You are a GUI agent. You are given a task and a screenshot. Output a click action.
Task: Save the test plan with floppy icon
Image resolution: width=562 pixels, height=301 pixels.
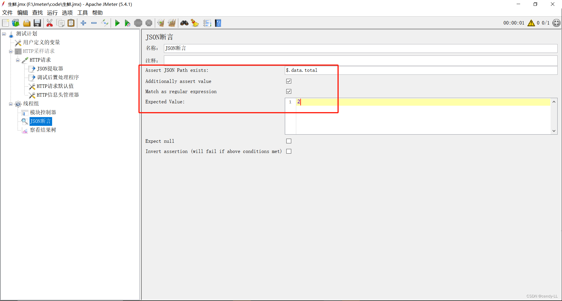click(37, 23)
